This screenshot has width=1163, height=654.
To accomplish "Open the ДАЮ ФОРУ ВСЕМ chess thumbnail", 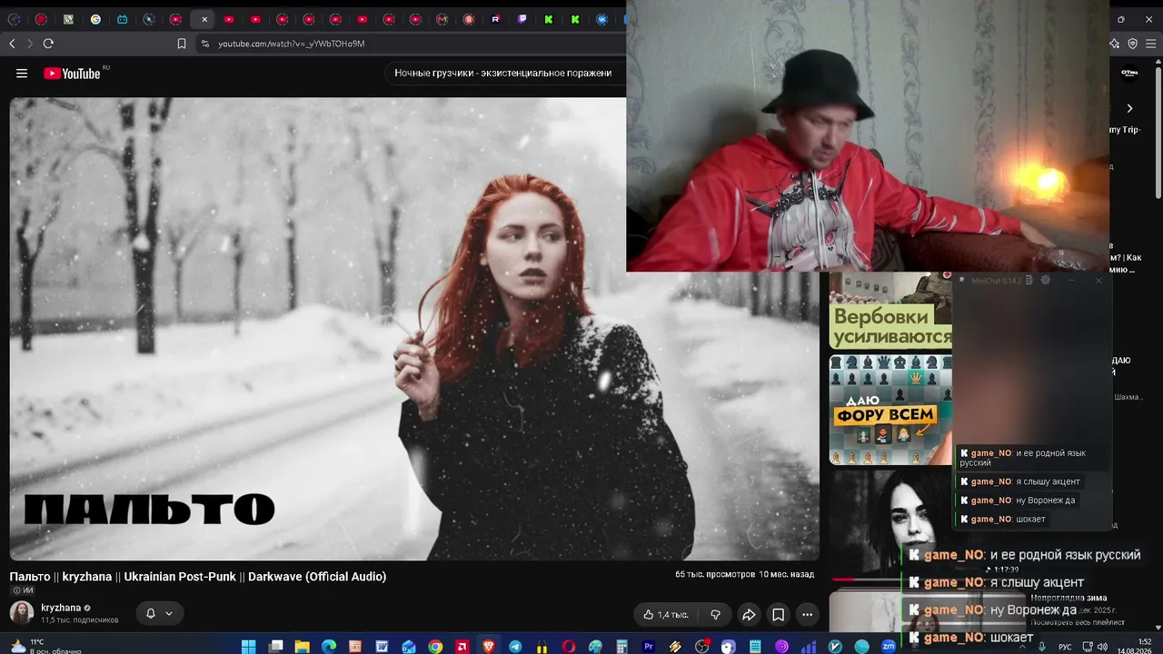I will (890, 409).
